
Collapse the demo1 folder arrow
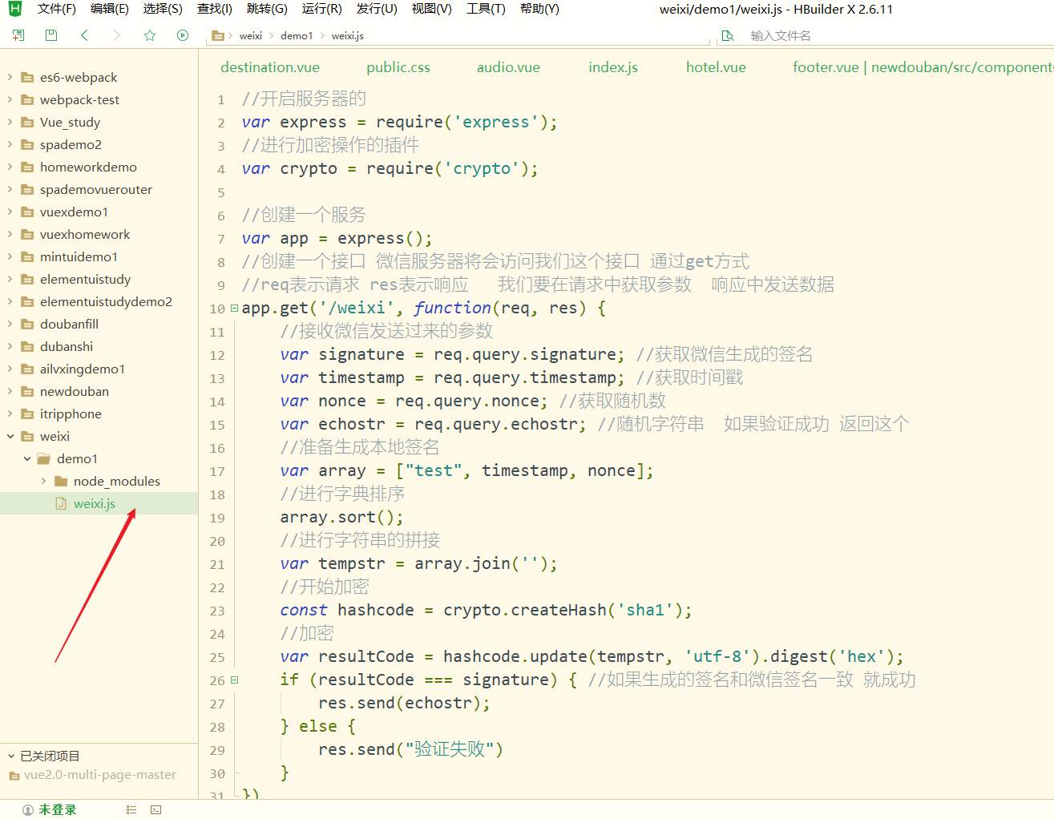click(x=27, y=459)
